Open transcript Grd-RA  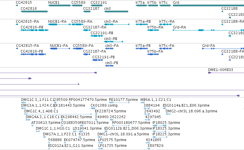[179, 27]
